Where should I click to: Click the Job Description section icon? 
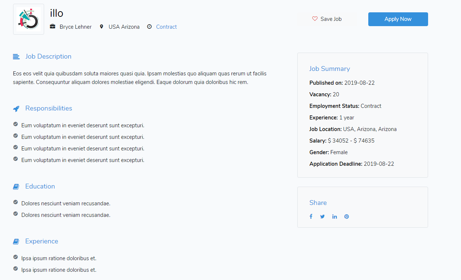click(x=16, y=56)
